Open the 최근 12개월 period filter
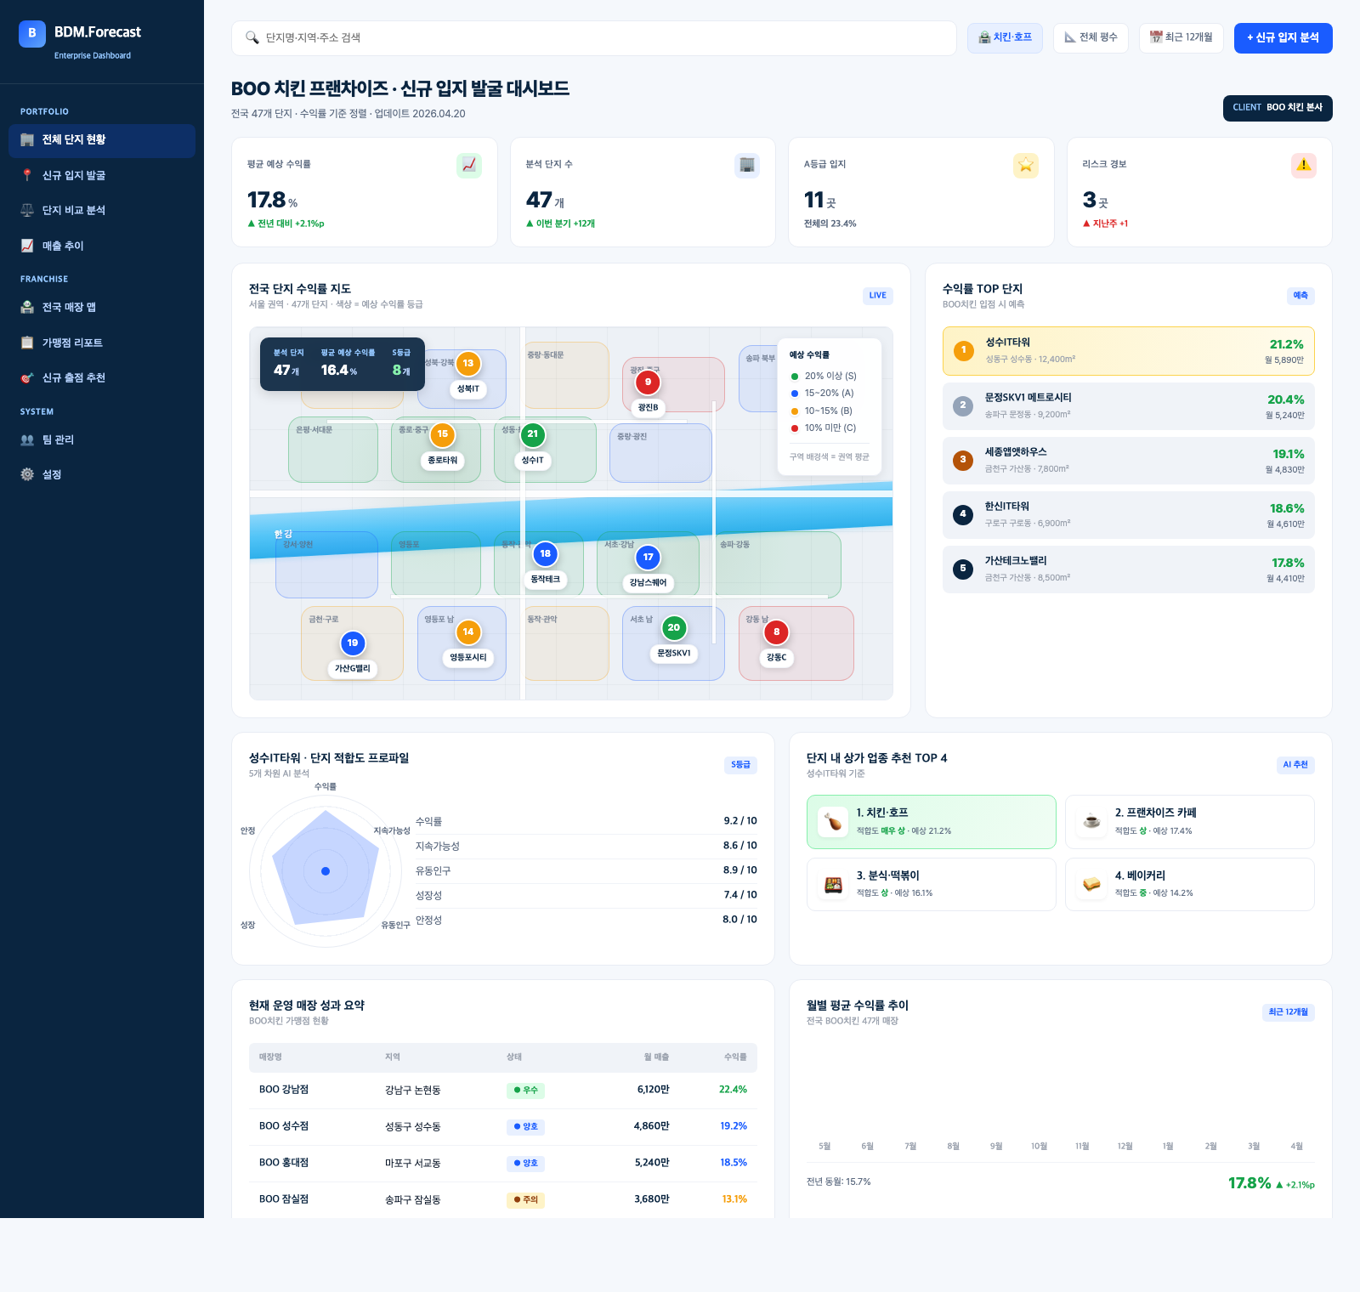This screenshot has width=1360, height=1292. 1181,37
